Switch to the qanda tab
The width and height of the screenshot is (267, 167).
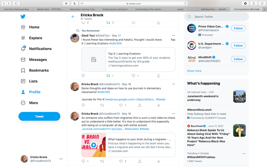180,9
